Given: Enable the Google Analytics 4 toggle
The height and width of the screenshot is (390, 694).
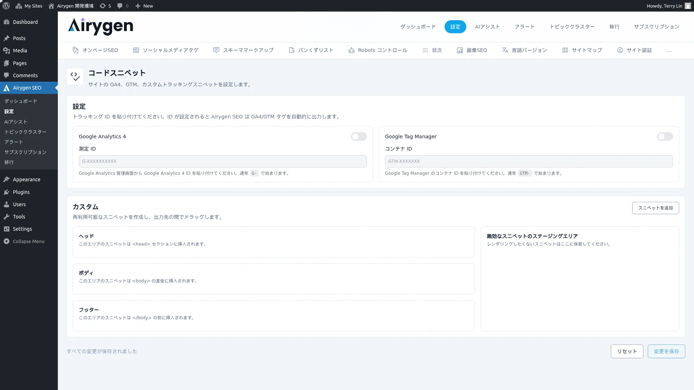Looking at the screenshot, I should pos(359,136).
